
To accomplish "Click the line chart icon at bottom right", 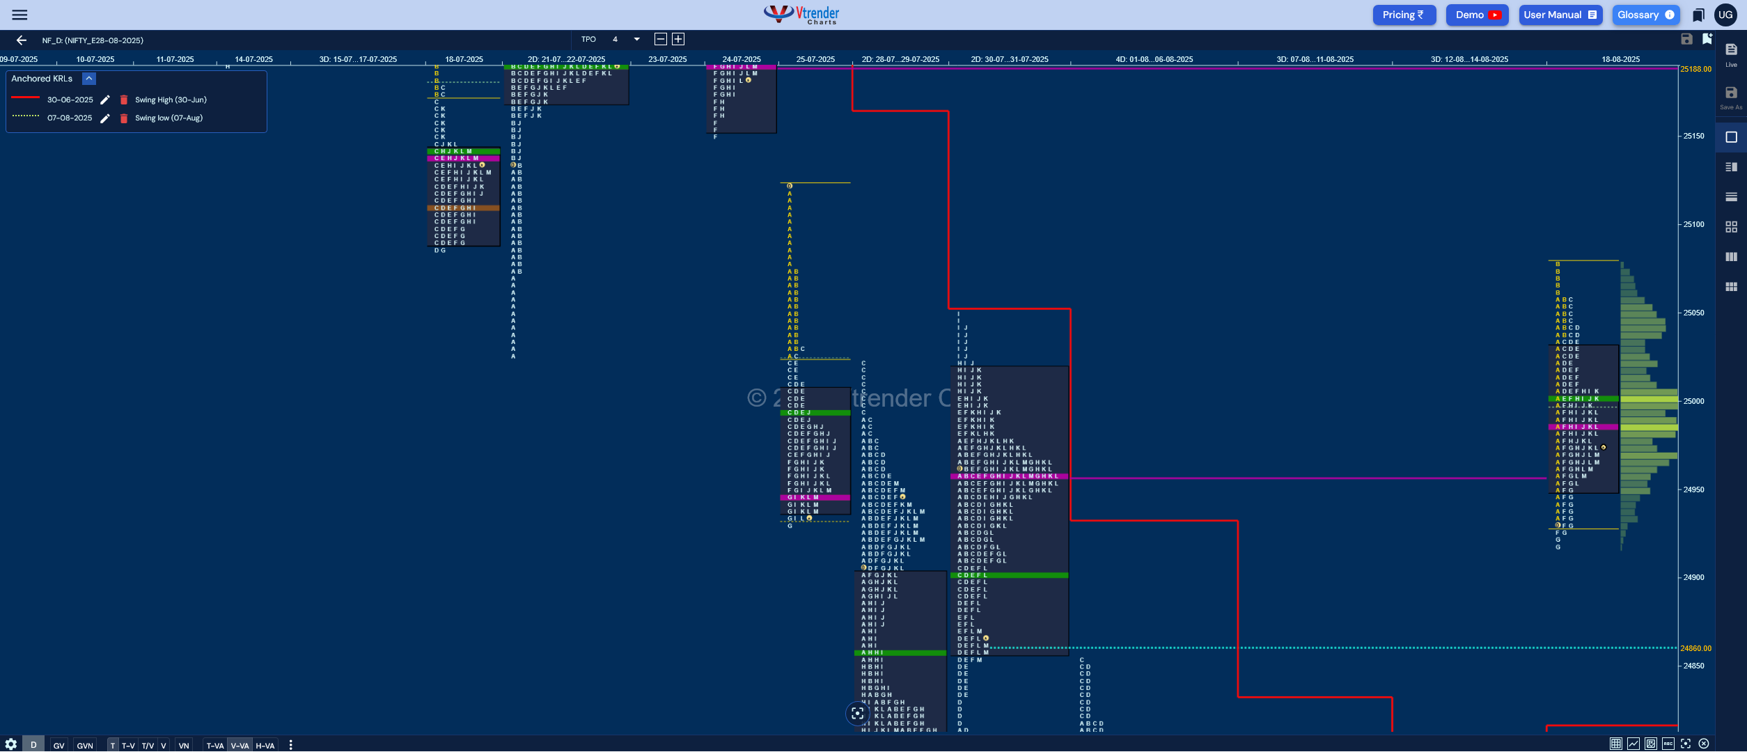I will [1634, 744].
